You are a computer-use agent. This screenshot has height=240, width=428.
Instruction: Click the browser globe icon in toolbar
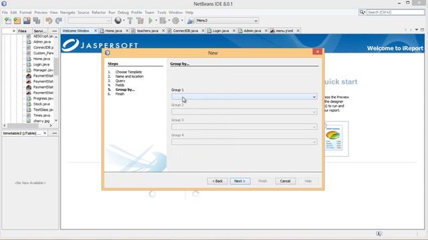[x=118, y=21]
